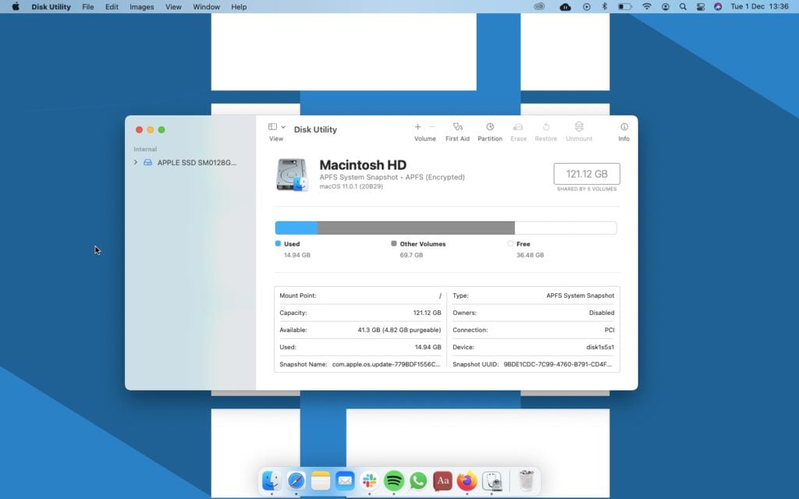Open Firefox from the Dock
Image resolution: width=799 pixels, height=499 pixels.
467,480
